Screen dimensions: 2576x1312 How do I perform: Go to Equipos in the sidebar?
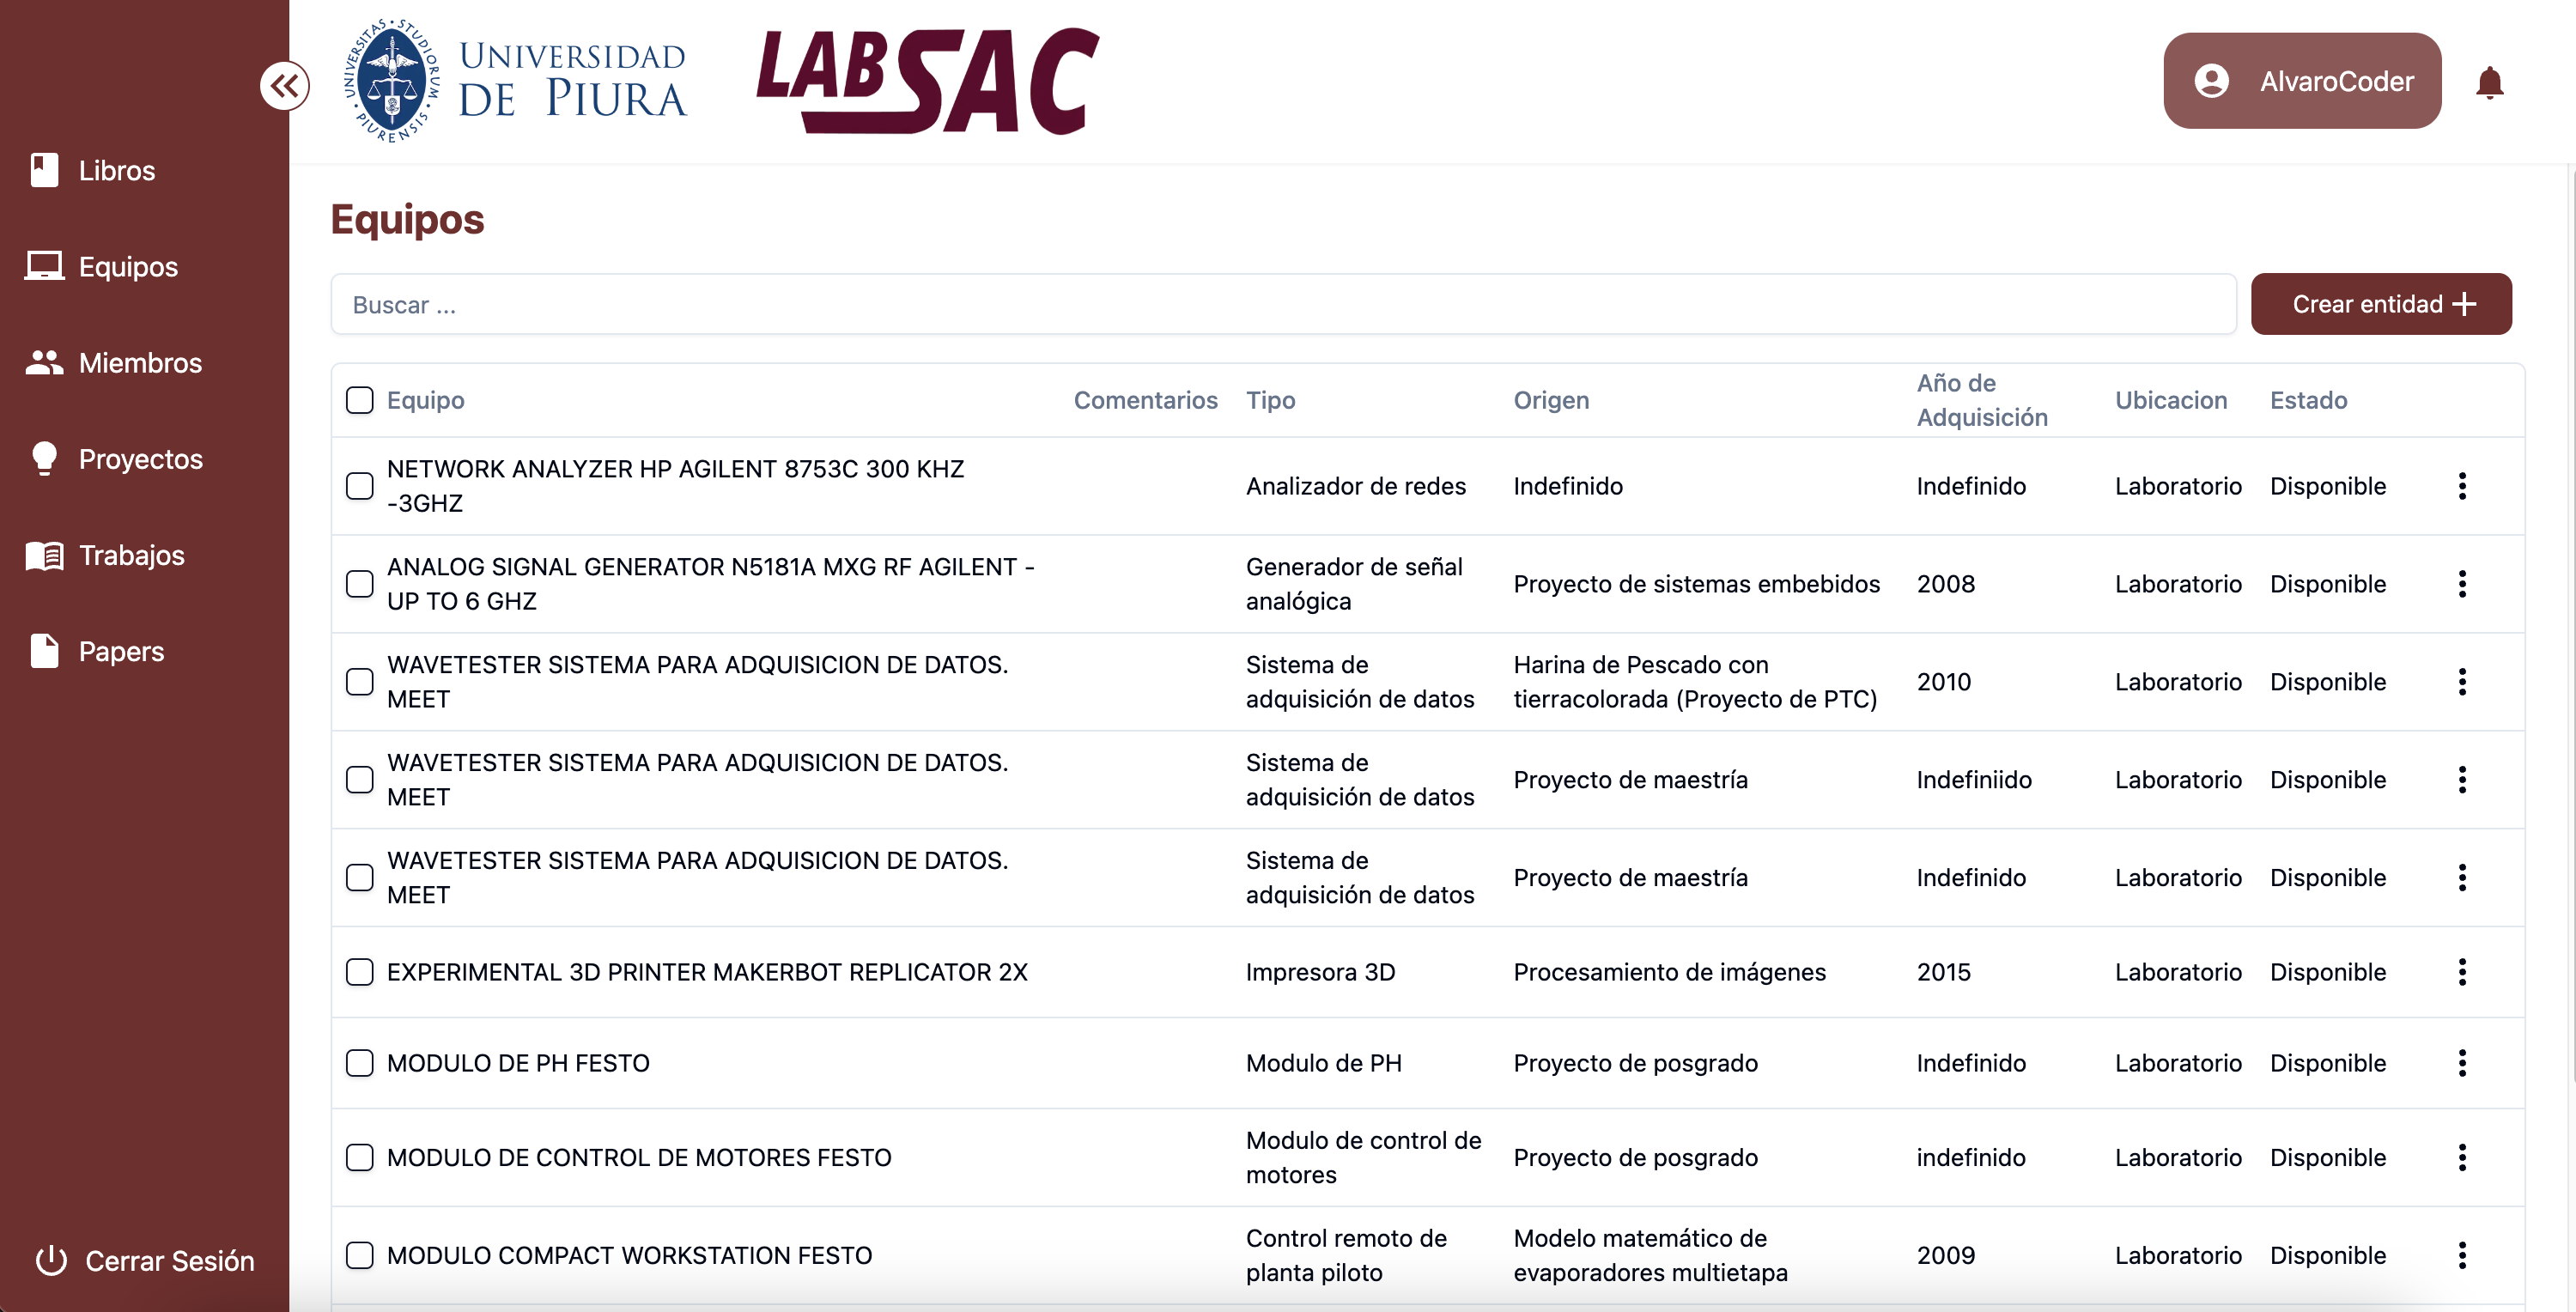pyautogui.click(x=128, y=267)
